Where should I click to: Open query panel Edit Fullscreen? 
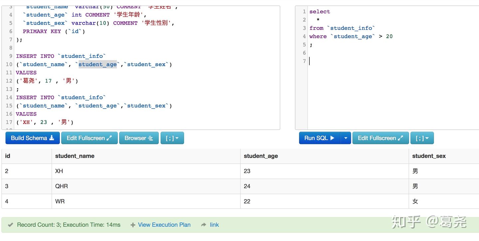pos(381,138)
